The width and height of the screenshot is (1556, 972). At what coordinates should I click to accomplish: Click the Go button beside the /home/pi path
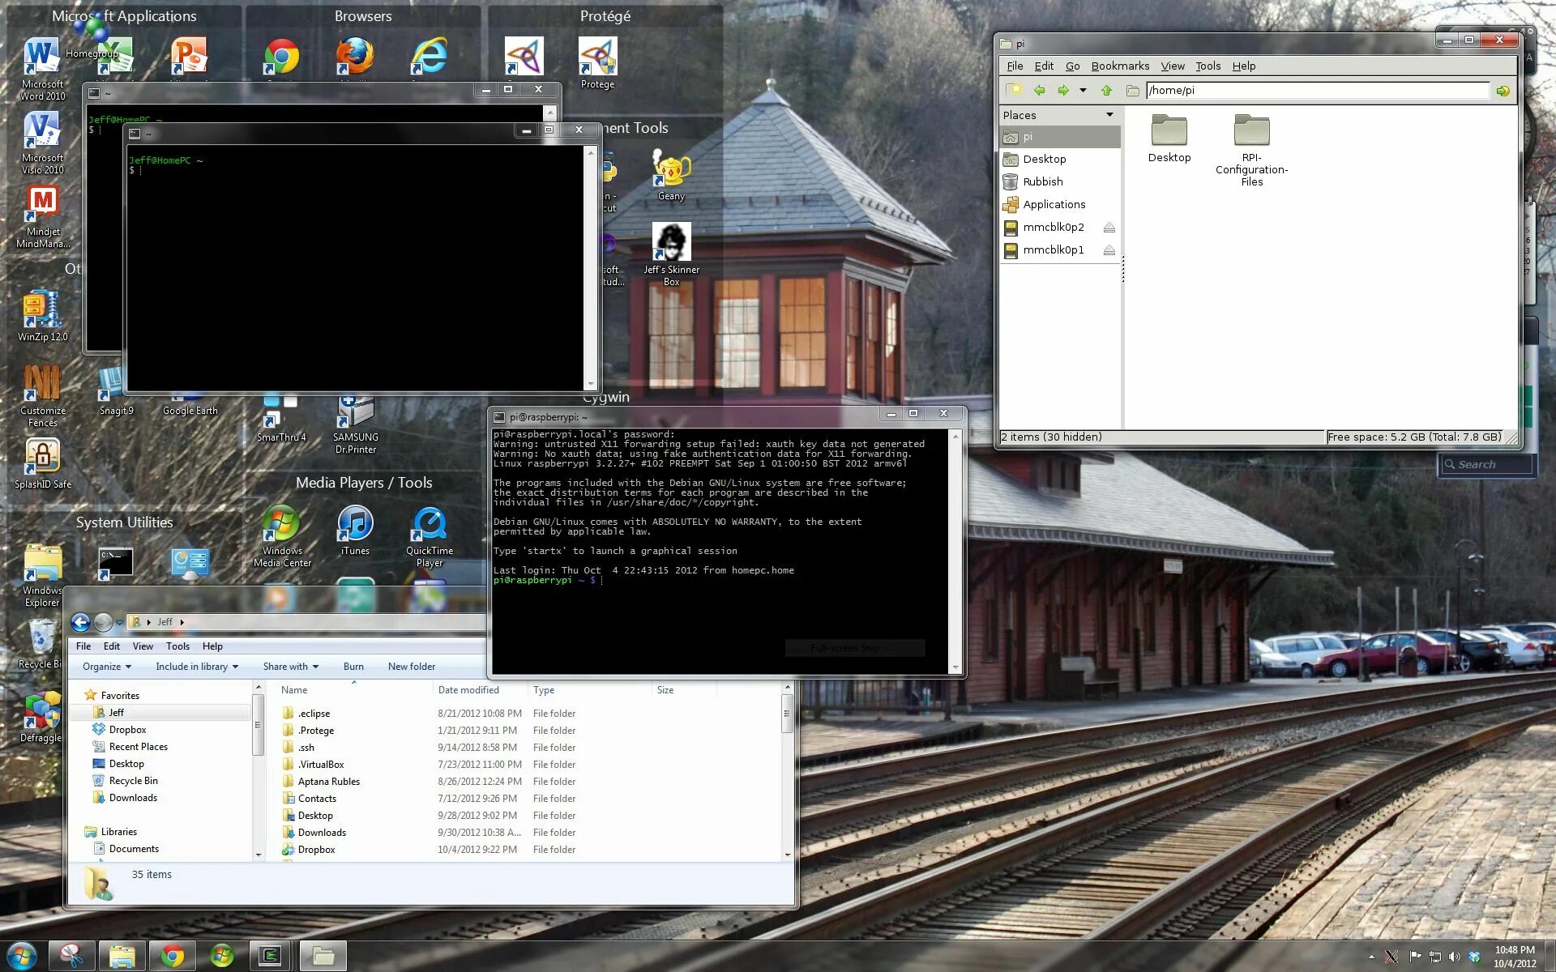(x=1503, y=91)
